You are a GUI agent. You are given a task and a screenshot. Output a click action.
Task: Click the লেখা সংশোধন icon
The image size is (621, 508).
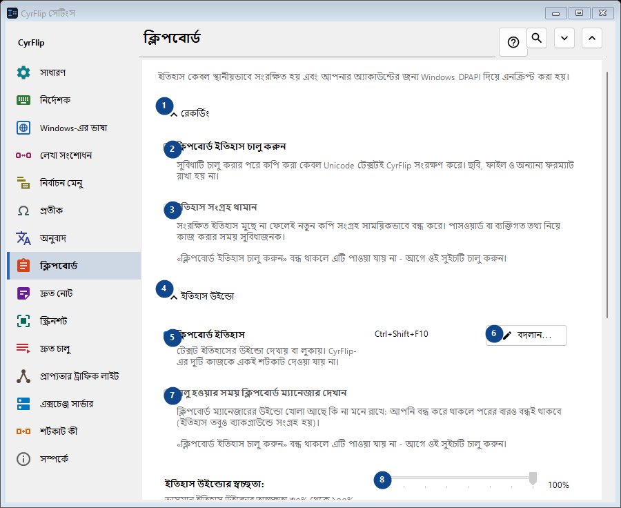(x=23, y=155)
